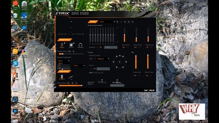Adjust the Voice Clarity level slider

[x=136, y=35]
